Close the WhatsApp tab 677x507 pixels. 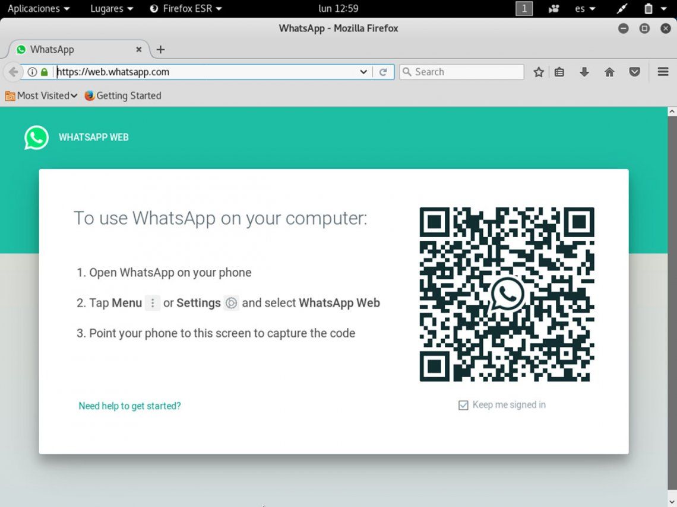[138, 50]
